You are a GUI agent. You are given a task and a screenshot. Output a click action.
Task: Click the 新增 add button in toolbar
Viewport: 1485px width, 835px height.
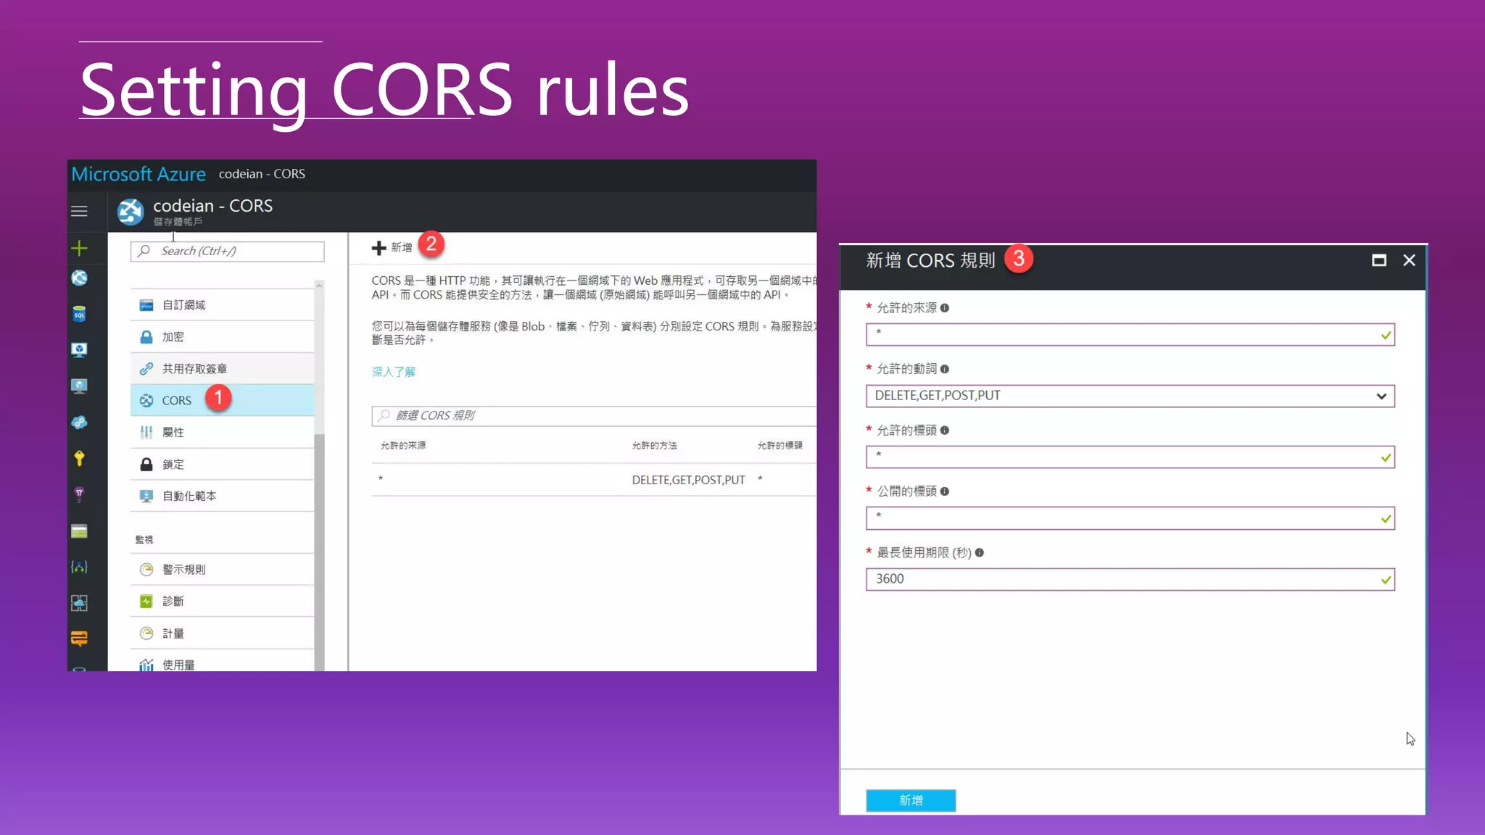[x=392, y=248]
